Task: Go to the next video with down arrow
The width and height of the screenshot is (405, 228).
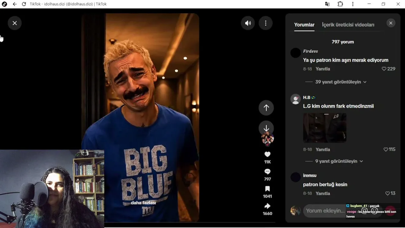Action: pyautogui.click(x=266, y=128)
